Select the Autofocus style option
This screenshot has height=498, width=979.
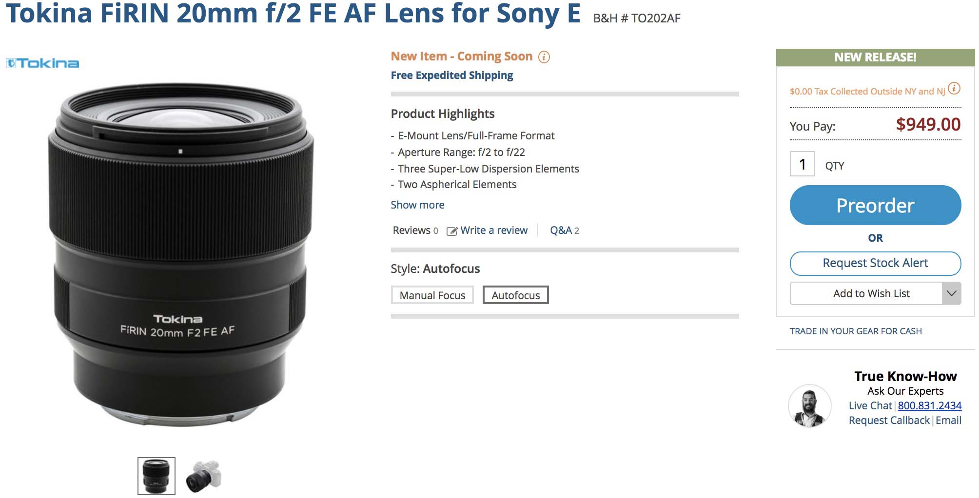[x=515, y=295]
